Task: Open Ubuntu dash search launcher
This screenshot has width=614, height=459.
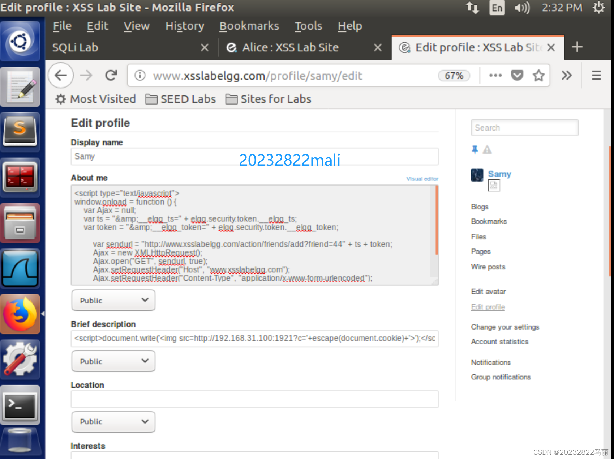Action: (x=20, y=41)
